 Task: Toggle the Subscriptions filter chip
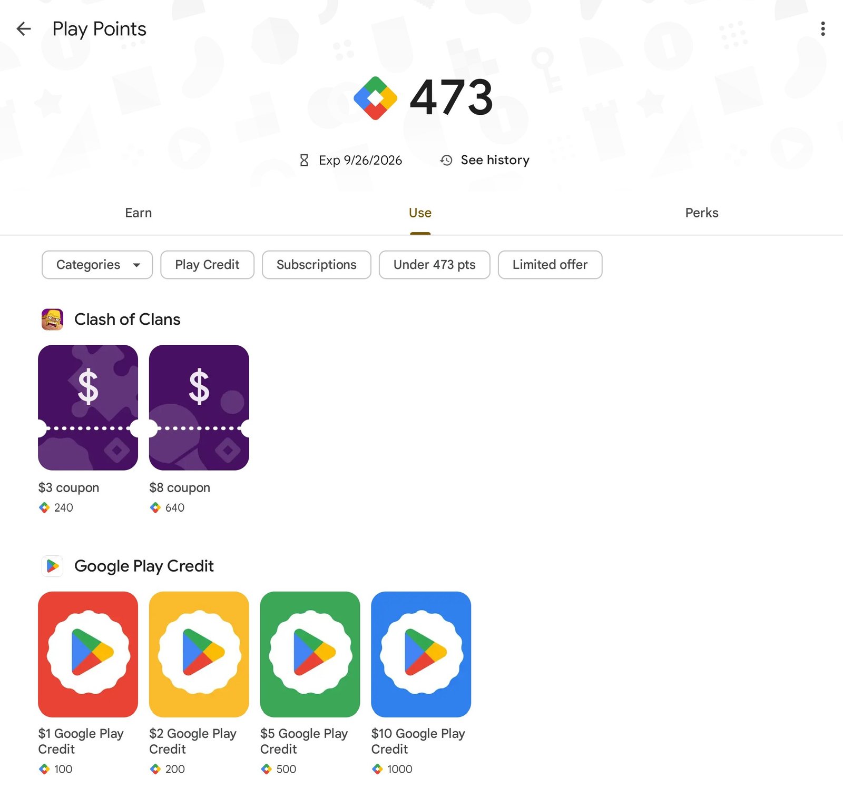pyautogui.click(x=316, y=265)
